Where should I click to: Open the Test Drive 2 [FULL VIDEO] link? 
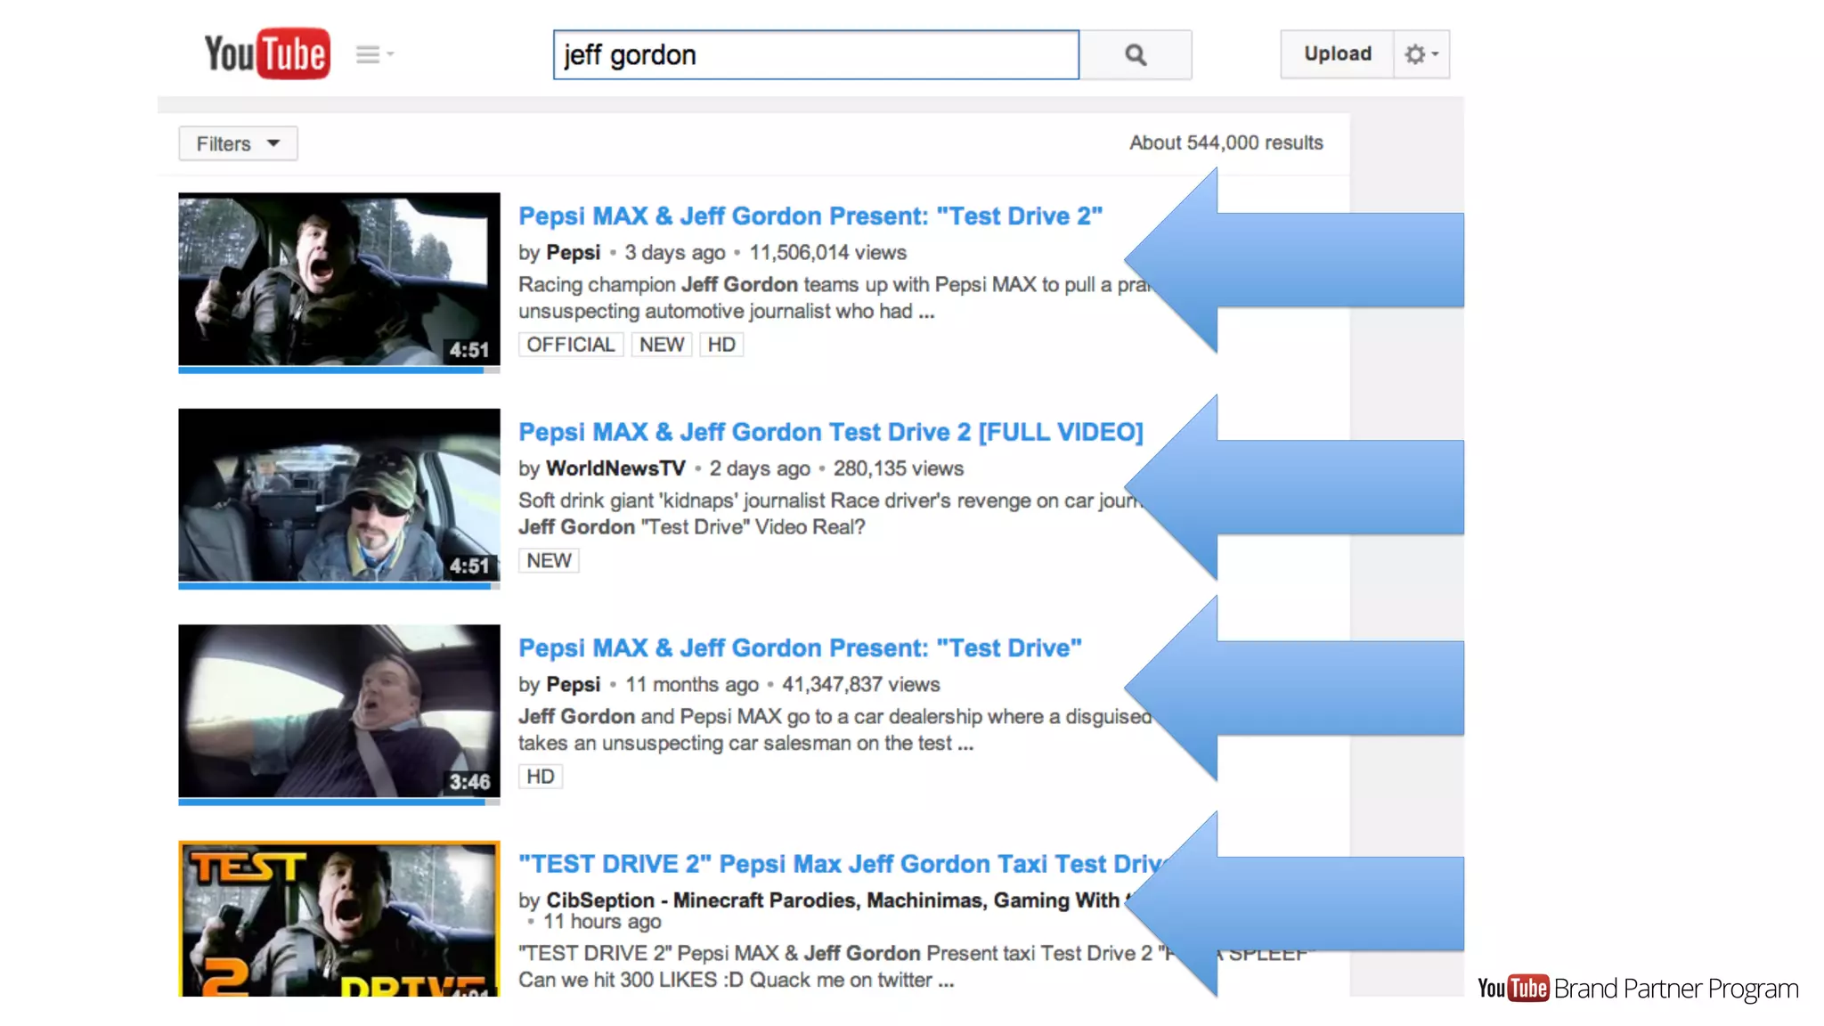(x=830, y=432)
